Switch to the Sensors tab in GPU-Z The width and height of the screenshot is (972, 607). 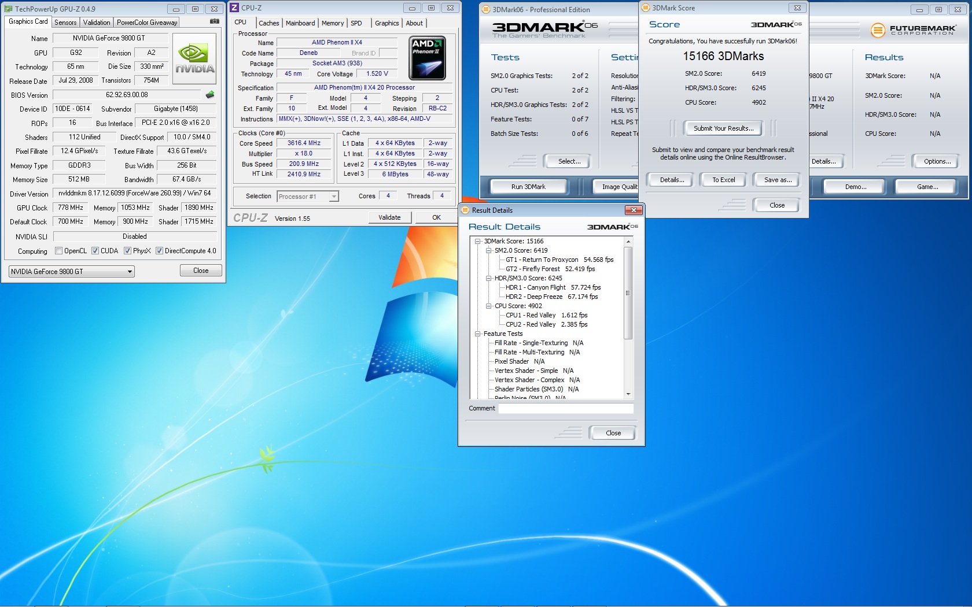[65, 23]
